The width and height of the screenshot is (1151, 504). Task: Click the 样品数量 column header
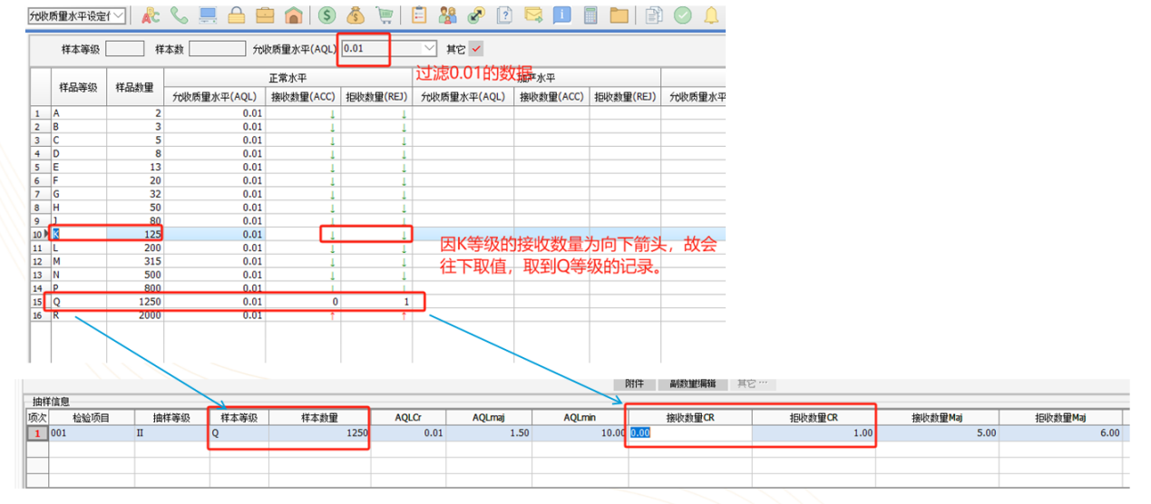(x=135, y=87)
